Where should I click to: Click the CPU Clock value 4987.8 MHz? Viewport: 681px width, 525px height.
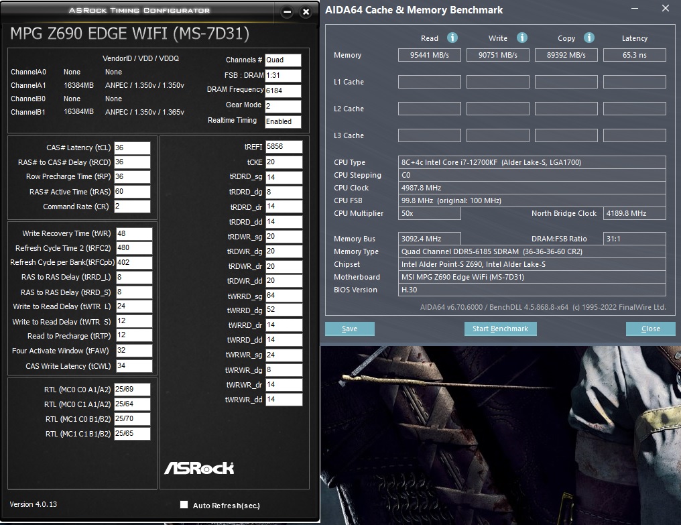tap(532, 188)
